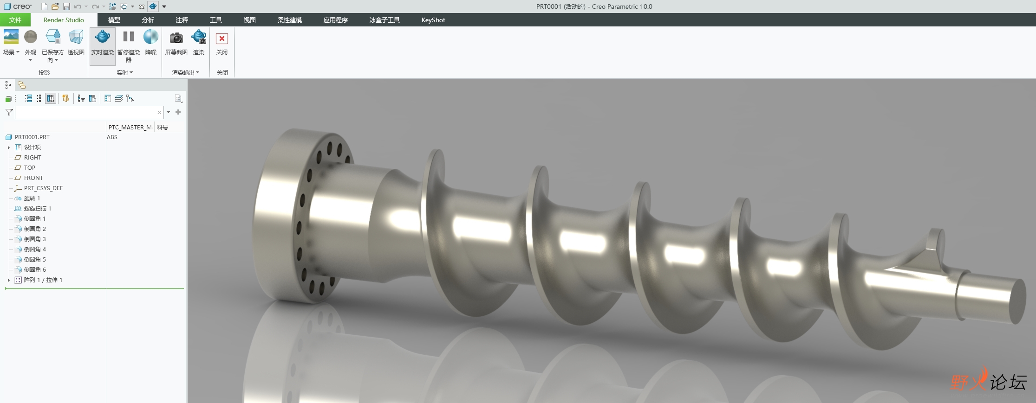Click the collapse-all list icon in tree toolbar
The height and width of the screenshot is (403, 1036).
coord(39,98)
